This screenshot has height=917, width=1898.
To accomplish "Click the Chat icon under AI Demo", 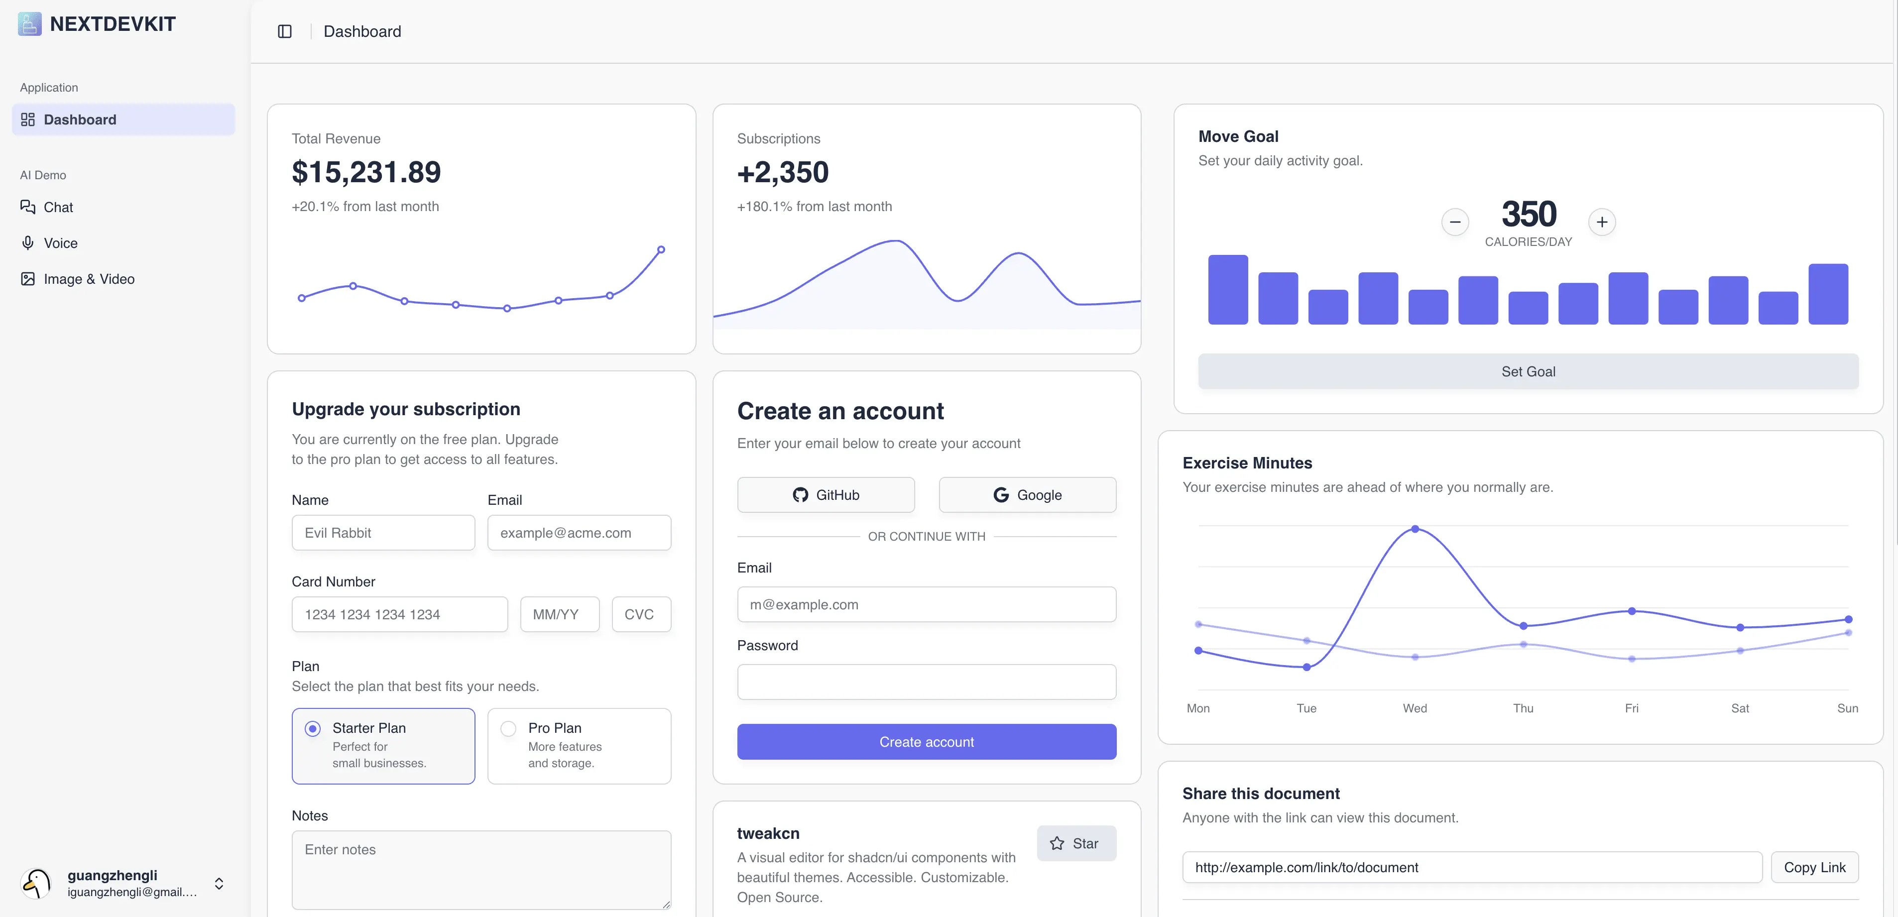I will point(27,207).
